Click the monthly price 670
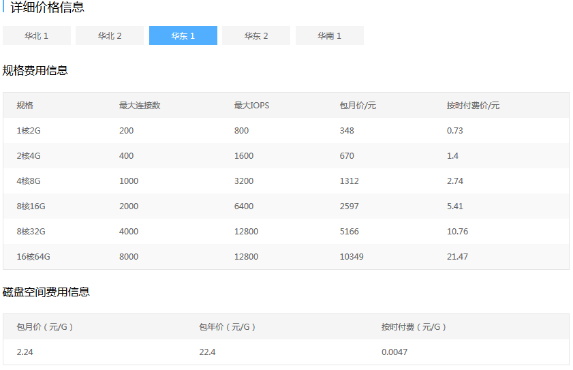 347,156
